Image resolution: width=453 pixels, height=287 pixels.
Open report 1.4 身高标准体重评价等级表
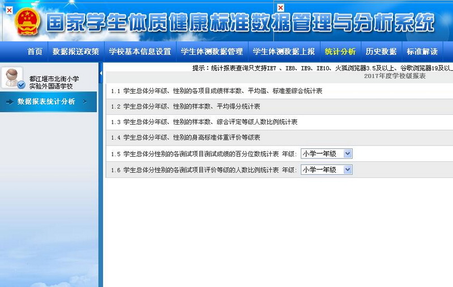186,138
